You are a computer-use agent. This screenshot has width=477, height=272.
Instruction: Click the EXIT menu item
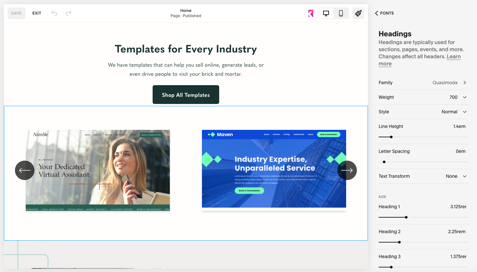pos(37,13)
